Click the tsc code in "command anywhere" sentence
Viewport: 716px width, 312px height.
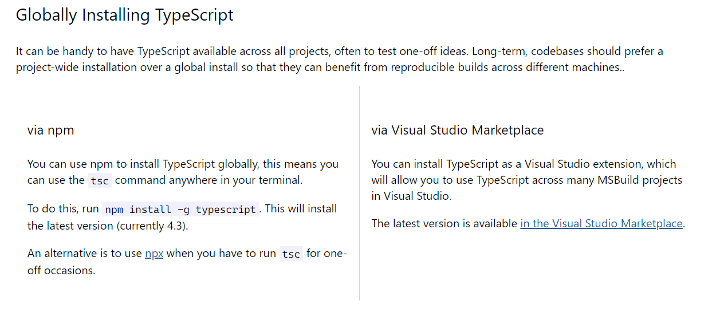[100, 180]
